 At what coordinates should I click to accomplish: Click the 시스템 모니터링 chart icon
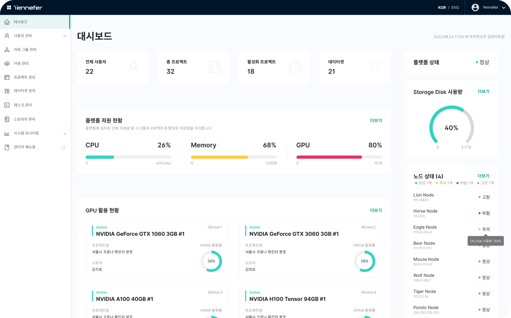(x=7, y=133)
